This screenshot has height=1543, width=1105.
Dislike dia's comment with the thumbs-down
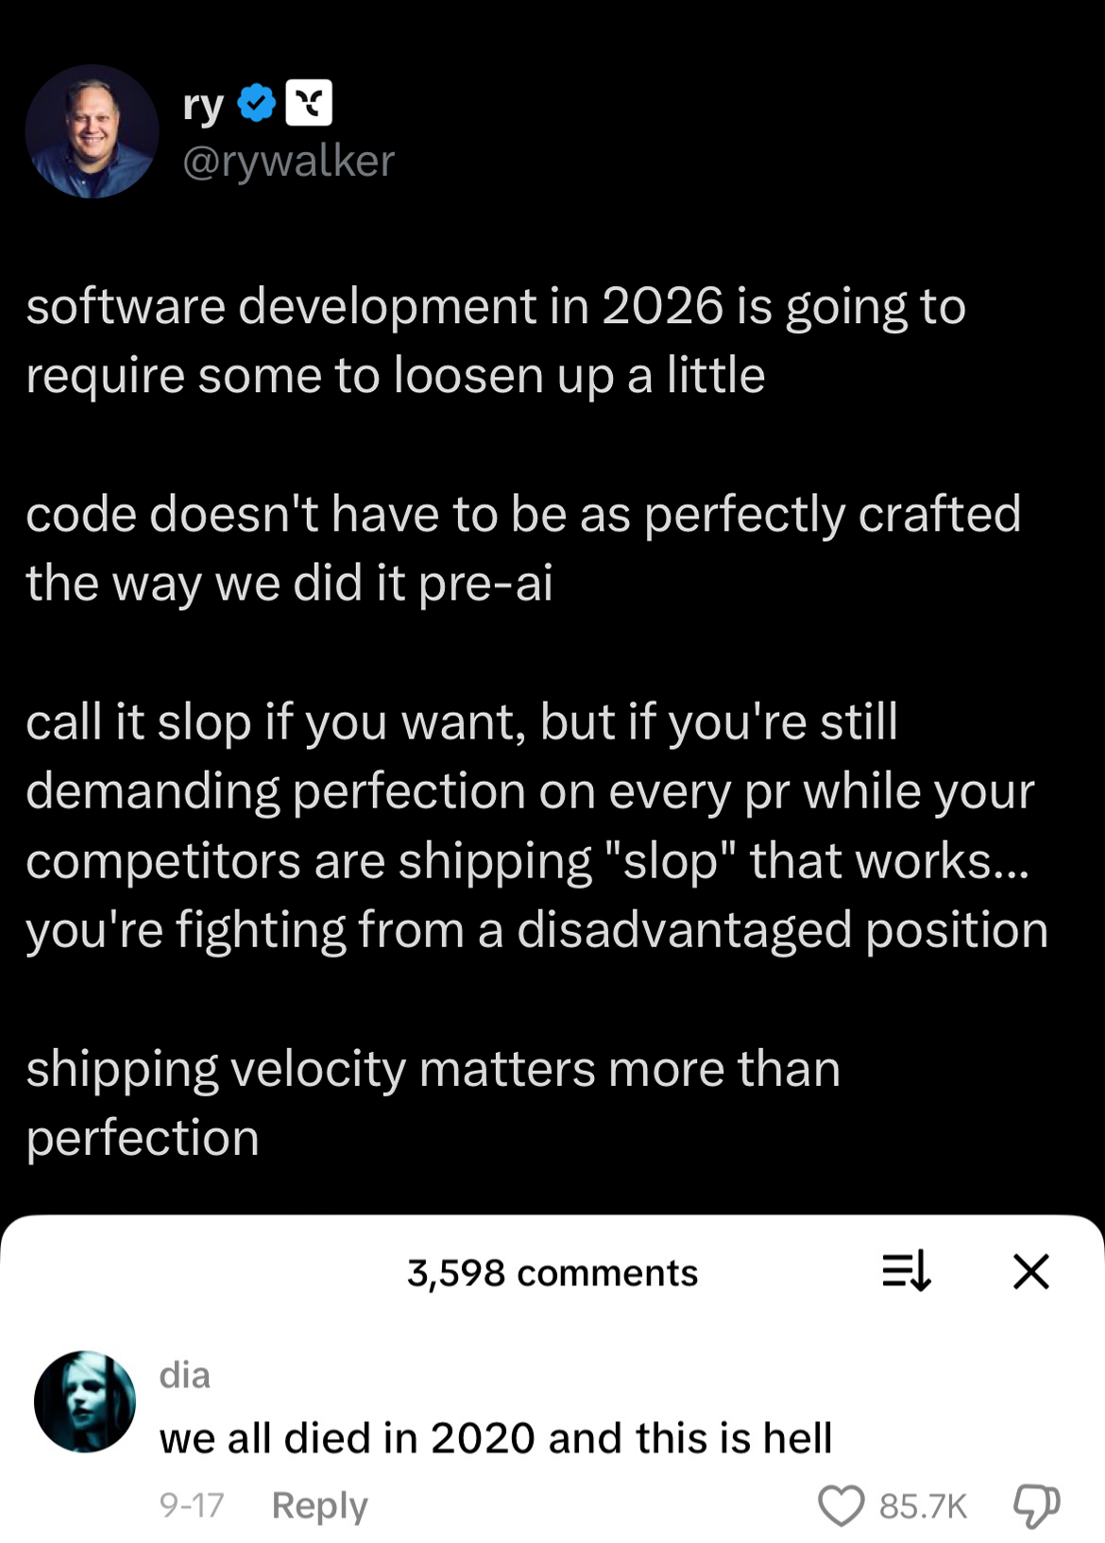click(1035, 1506)
